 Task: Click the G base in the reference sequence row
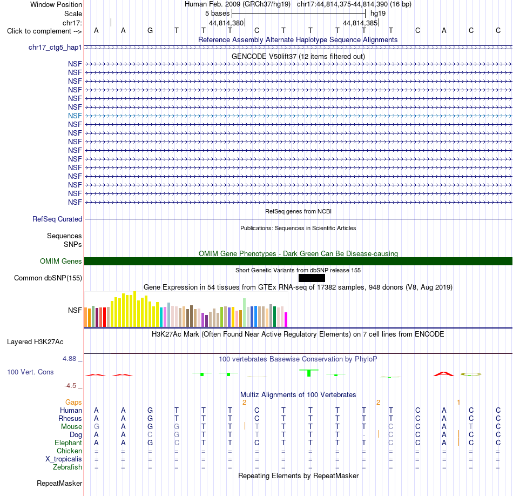pyautogui.click(x=150, y=30)
